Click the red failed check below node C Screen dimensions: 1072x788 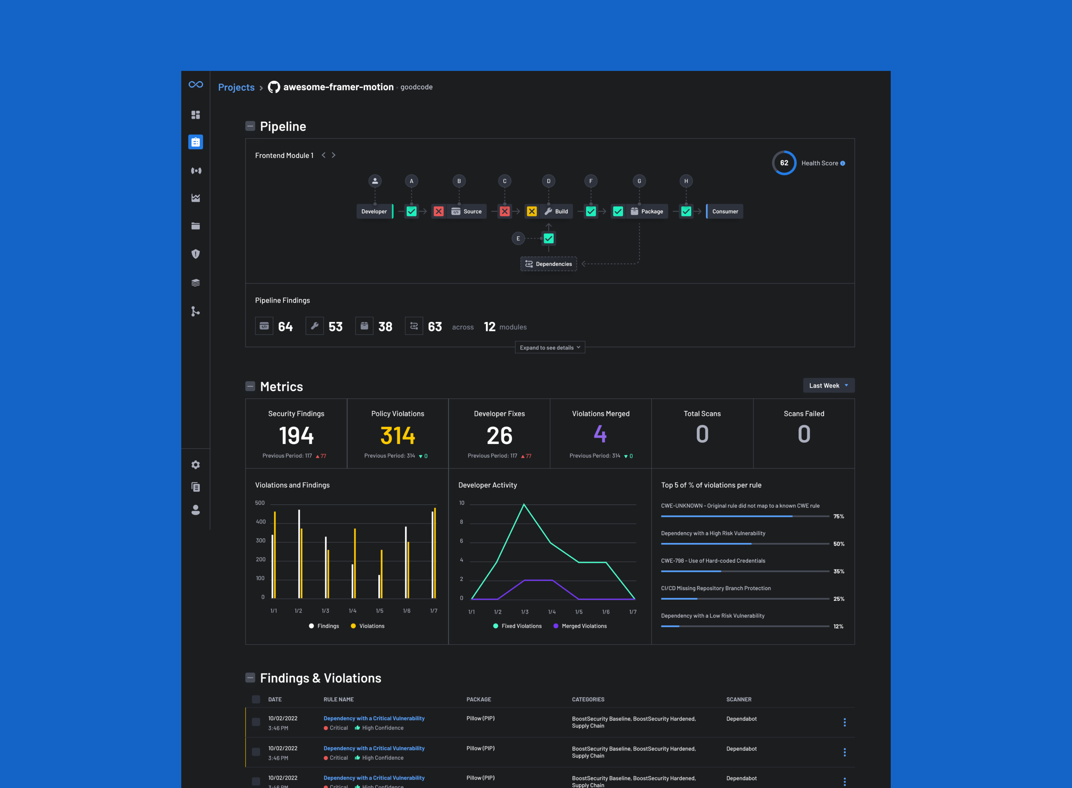[x=505, y=211]
